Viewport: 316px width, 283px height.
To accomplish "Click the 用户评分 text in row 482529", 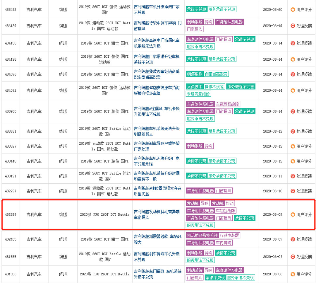I will click(304, 214).
